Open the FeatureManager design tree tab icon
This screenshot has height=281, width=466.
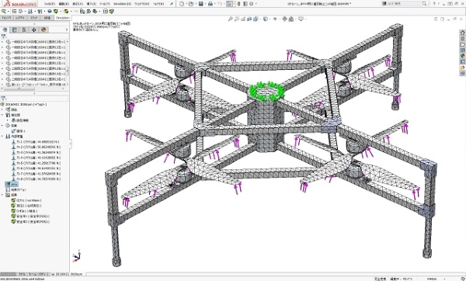pos(5,29)
